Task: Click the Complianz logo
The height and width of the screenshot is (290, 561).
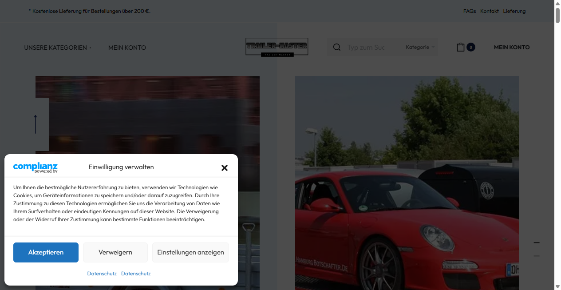Action: [x=36, y=167]
